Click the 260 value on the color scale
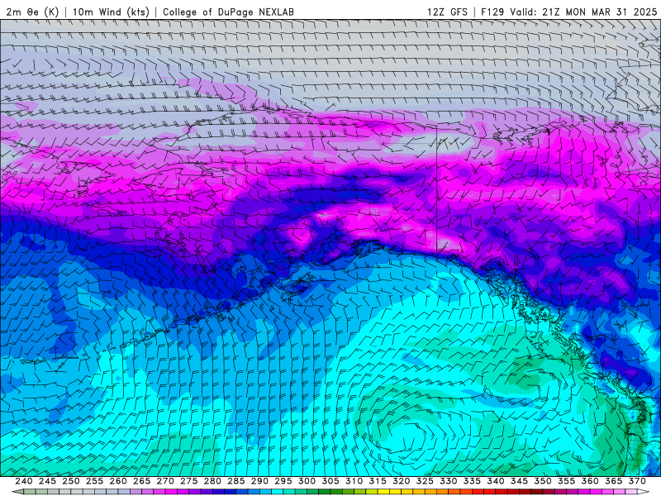 pyautogui.click(x=118, y=481)
